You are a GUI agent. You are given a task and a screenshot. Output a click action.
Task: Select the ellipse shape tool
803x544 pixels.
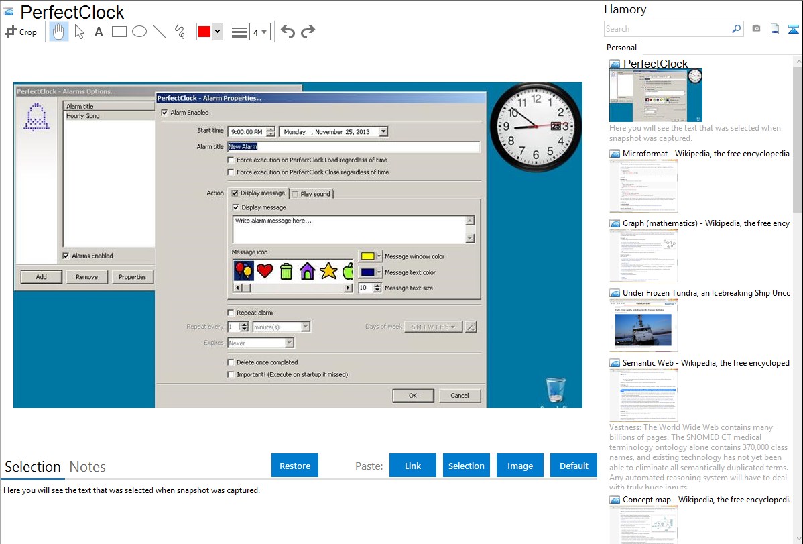point(139,32)
